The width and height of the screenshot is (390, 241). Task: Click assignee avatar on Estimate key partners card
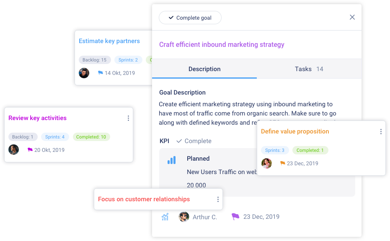click(x=84, y=73)
